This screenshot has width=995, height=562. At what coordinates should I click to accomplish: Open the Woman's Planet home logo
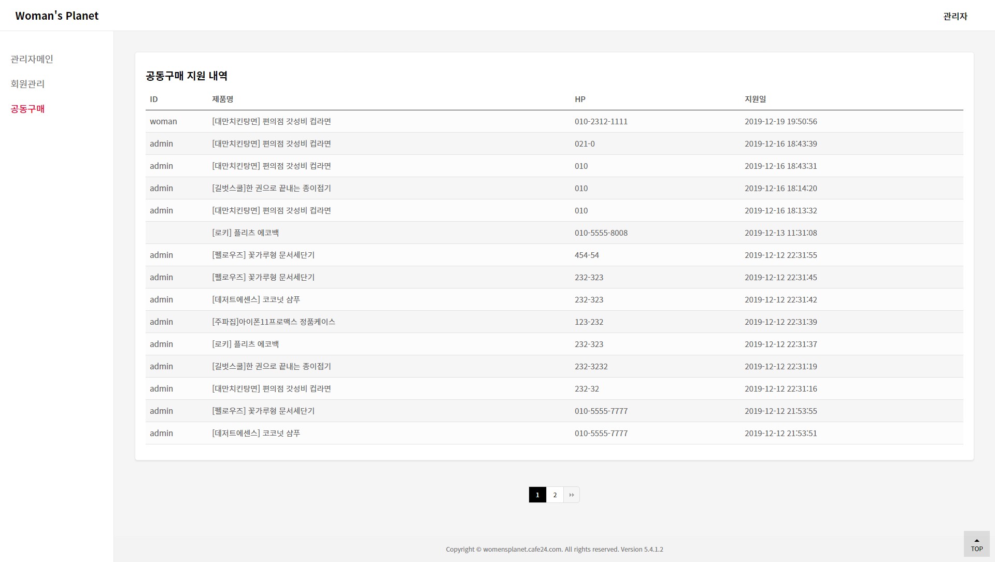click(x=57, y=16)
